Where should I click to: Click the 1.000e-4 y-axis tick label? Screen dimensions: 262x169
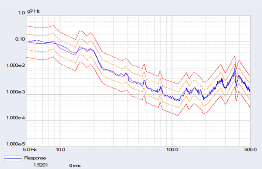(x=16, y=118)
